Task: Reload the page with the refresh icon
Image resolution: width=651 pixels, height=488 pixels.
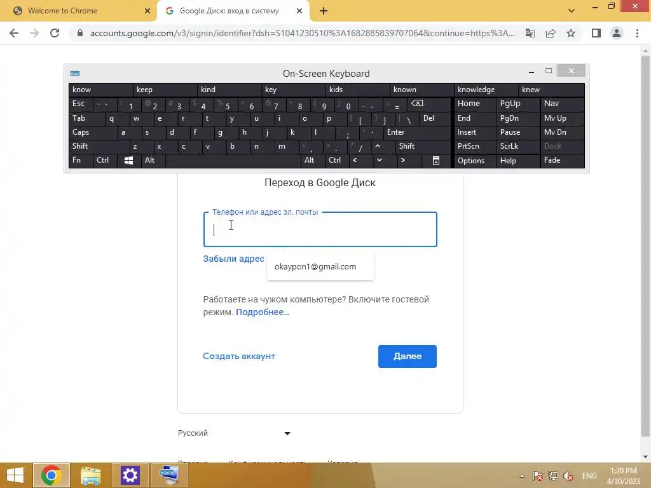Action: pyautogui.click(x=55, y=33)
